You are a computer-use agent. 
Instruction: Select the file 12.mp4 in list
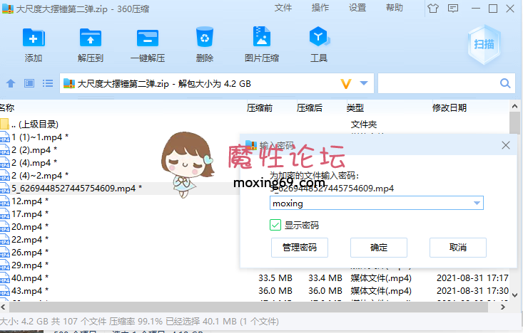(x=29, y=201)
